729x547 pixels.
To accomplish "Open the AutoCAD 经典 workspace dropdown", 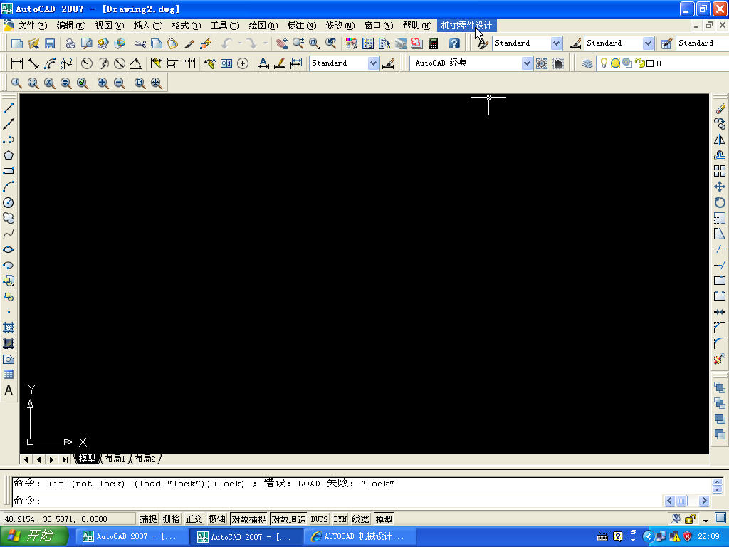I will click(x=526, y=63).
